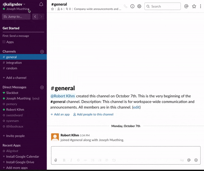Open channel settings gear icon
The image size is (204, 171).
pyautogui.click(x=139, y=6)
